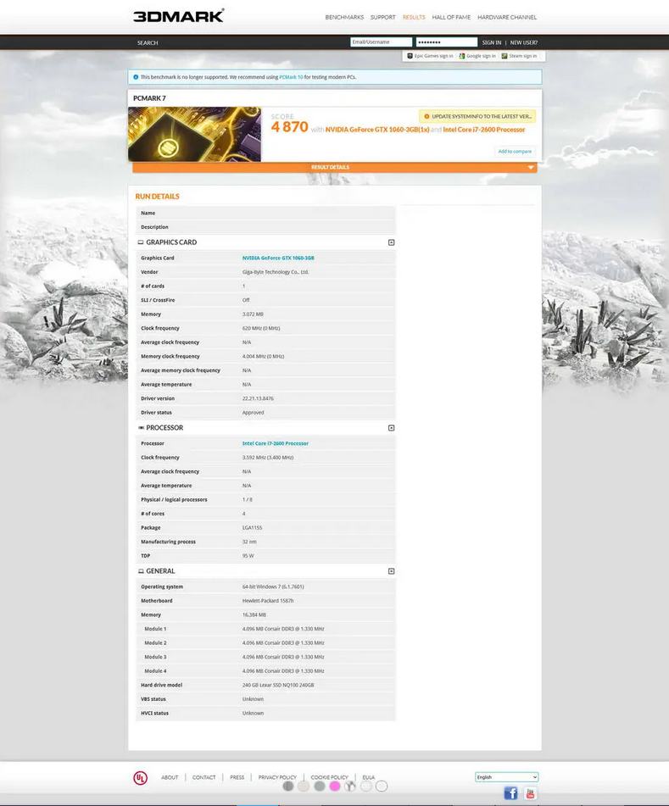The image size is (669, 806).
Task: Focus the Email/Username field
Action: 381,42
